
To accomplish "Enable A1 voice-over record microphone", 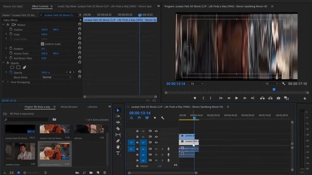I will click(169, 149).
